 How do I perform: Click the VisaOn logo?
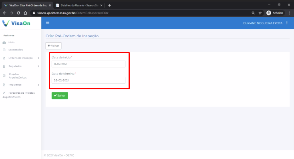tap(16, 23)
